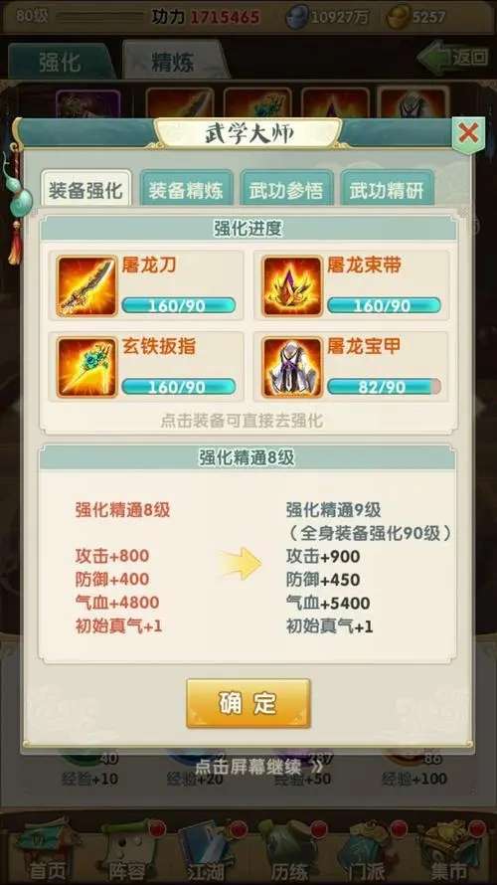Click the 屠龙刀 sword equipment icon
The width and height of the screenshot is (497, 885).
[86, 286]
